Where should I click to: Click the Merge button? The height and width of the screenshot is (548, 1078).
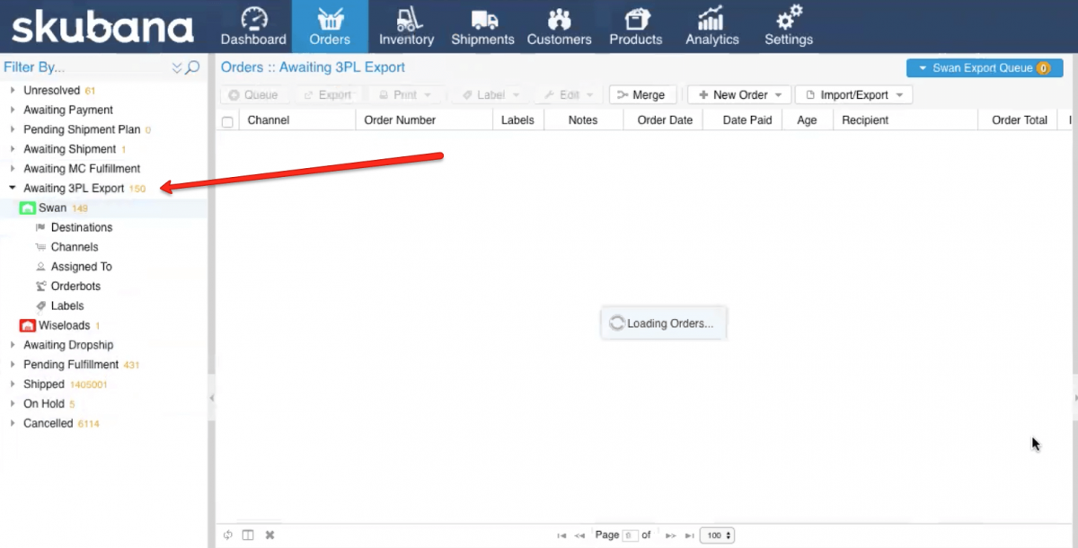(x=641, y=95)
